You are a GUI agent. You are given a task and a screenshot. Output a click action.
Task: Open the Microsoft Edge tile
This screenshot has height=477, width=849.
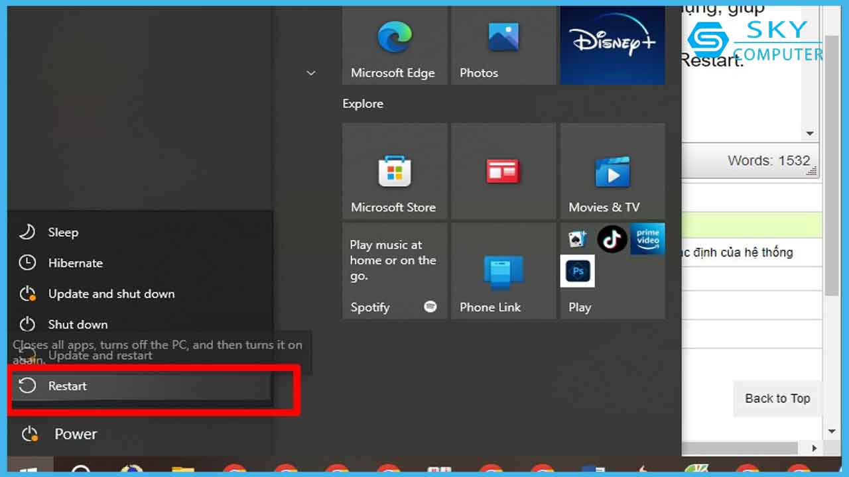pos(395,46)
